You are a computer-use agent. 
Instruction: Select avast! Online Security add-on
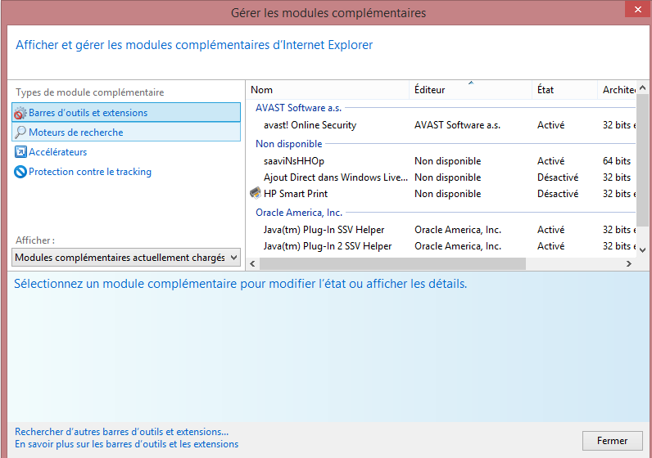(x=441, y=125)
